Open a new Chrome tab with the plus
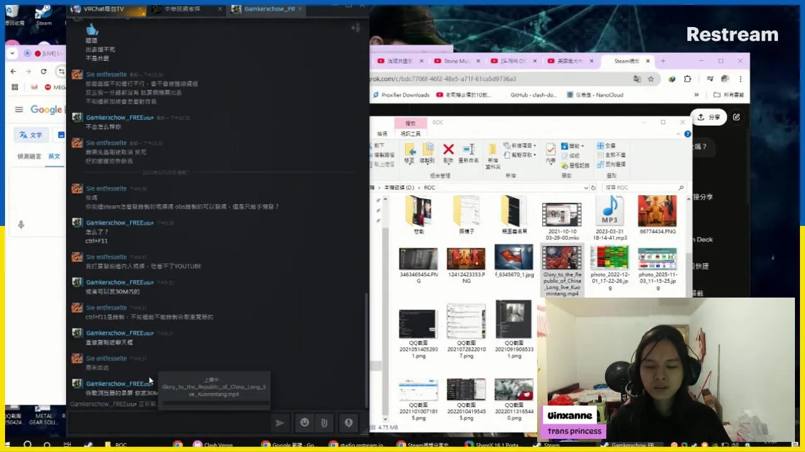Viewport: 805px width, 452px height. point(663,61)
